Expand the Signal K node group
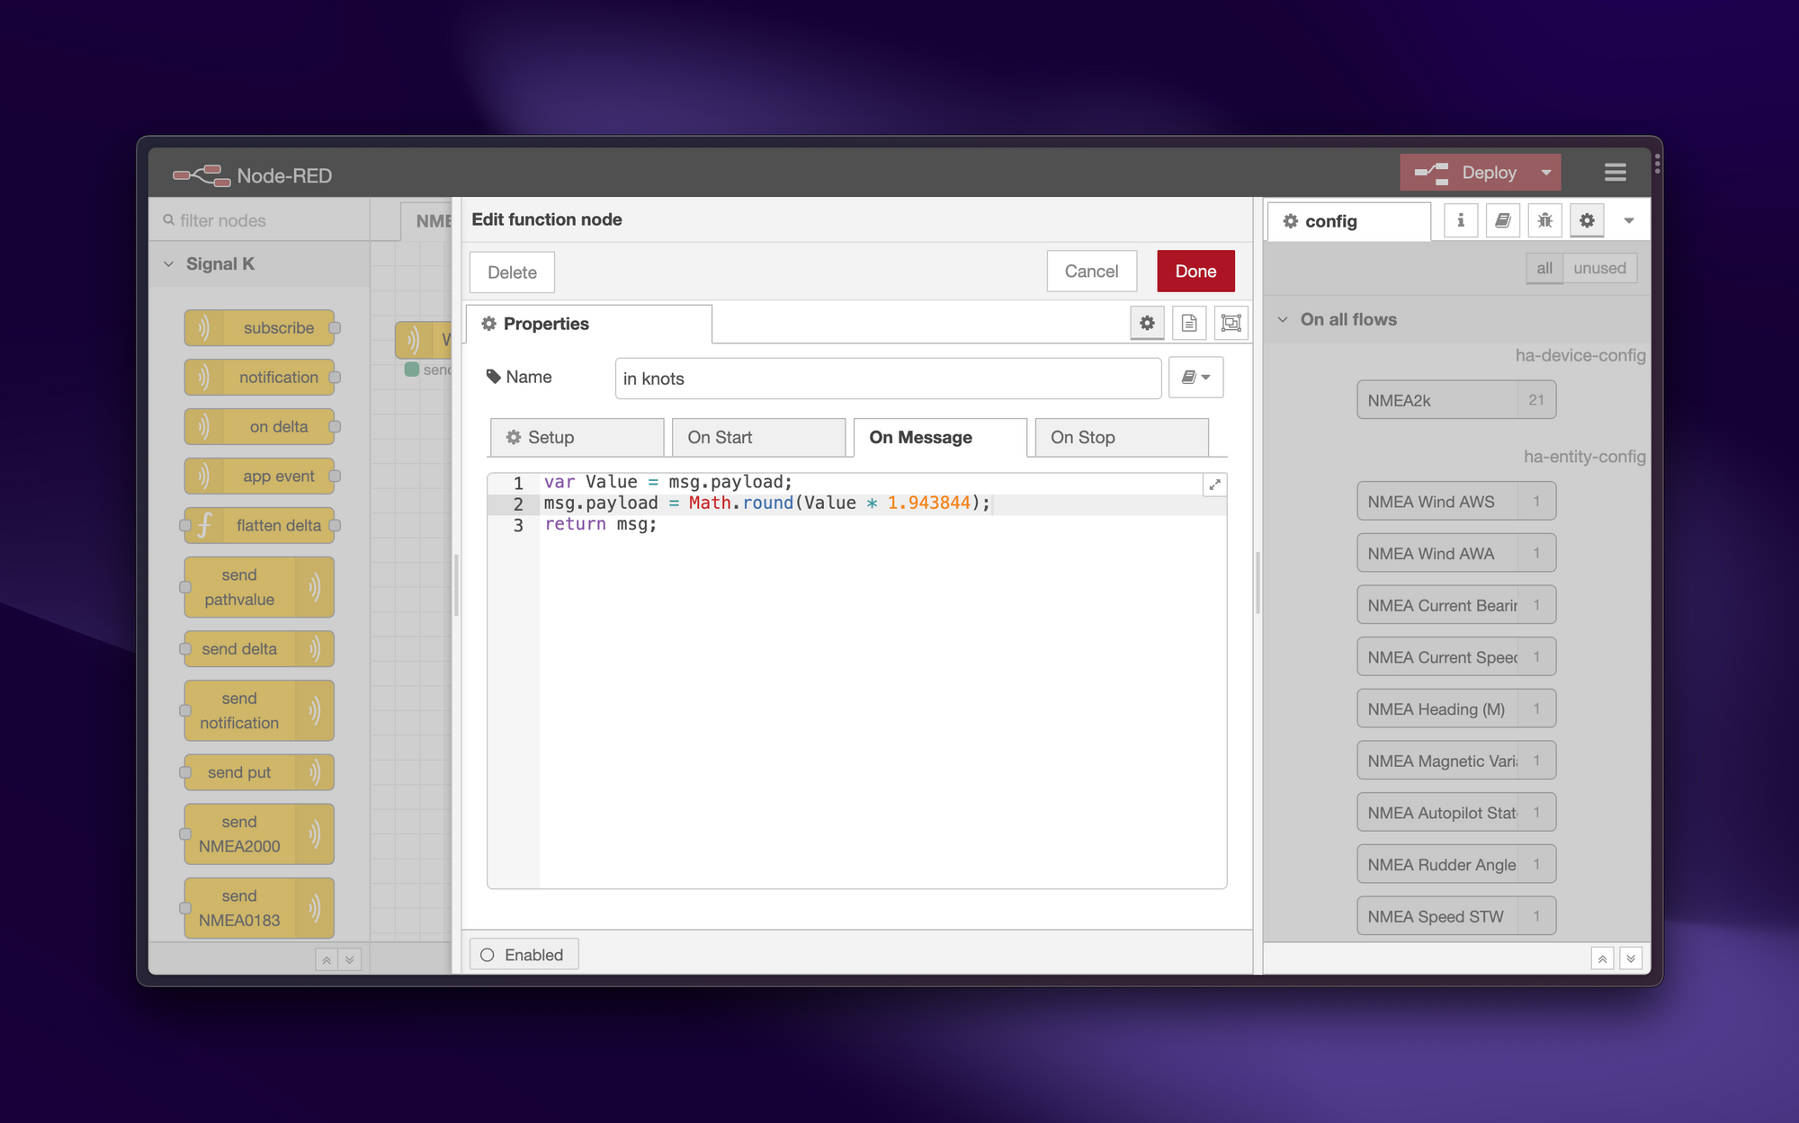1799x1123 pixels. click(169, 264)
